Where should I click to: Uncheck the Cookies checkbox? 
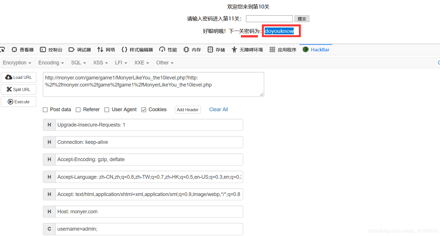(144, 110)
